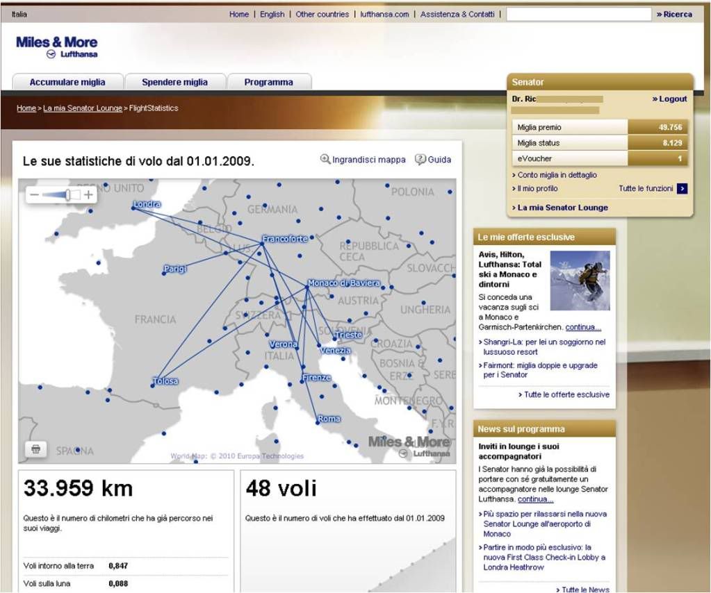Click the Miles & More Lufthansa logo
Image resolution: width=711 pixels, height=593 pixels.
[x=57, y=47]
